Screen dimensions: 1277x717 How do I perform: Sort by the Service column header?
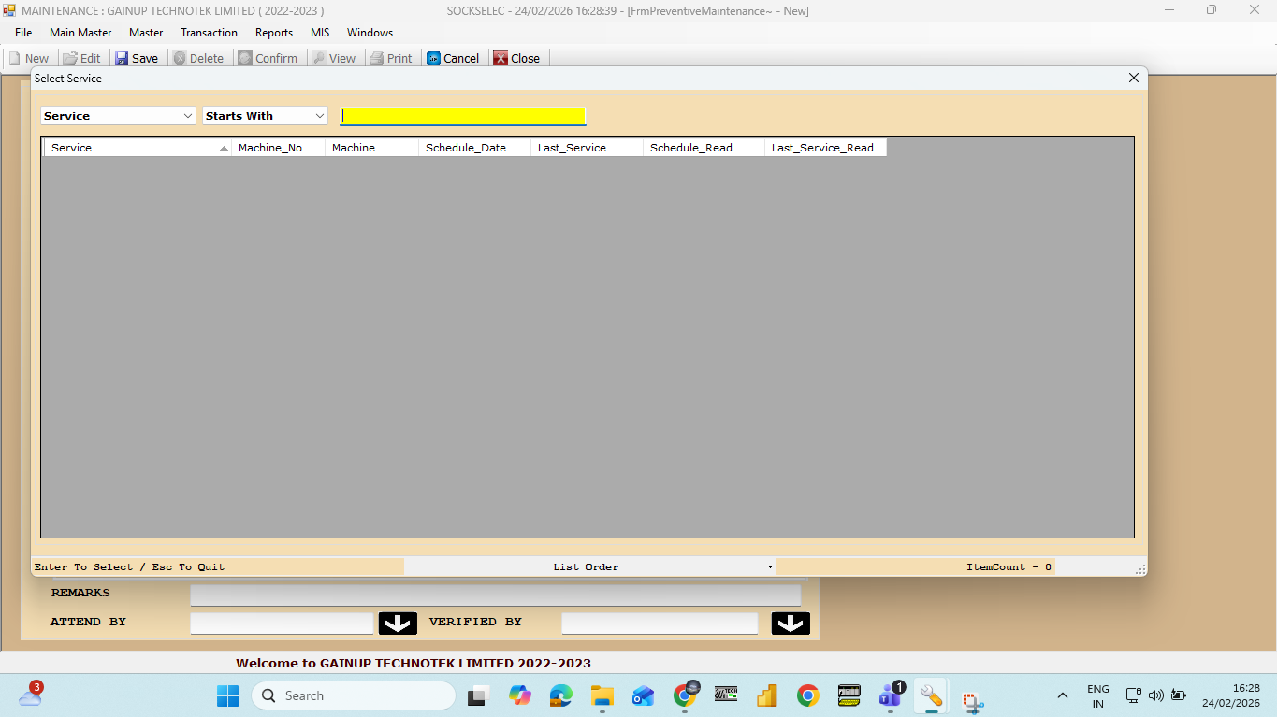[137, 148]
